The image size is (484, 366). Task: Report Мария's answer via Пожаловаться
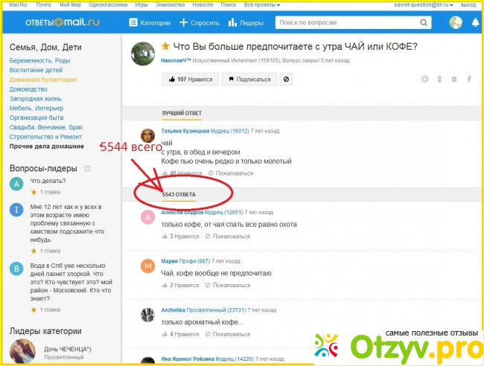pyautogui.click(x=231, y=285)
